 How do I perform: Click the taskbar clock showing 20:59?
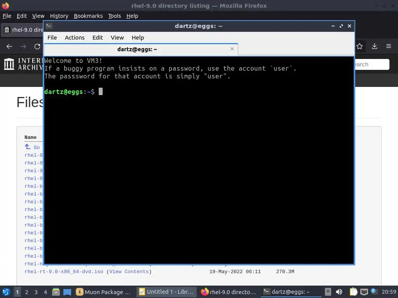click(x=389, y=292)
